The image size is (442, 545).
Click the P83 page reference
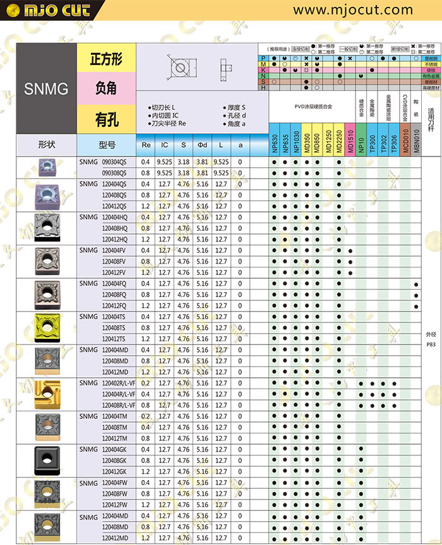point(431,344)
